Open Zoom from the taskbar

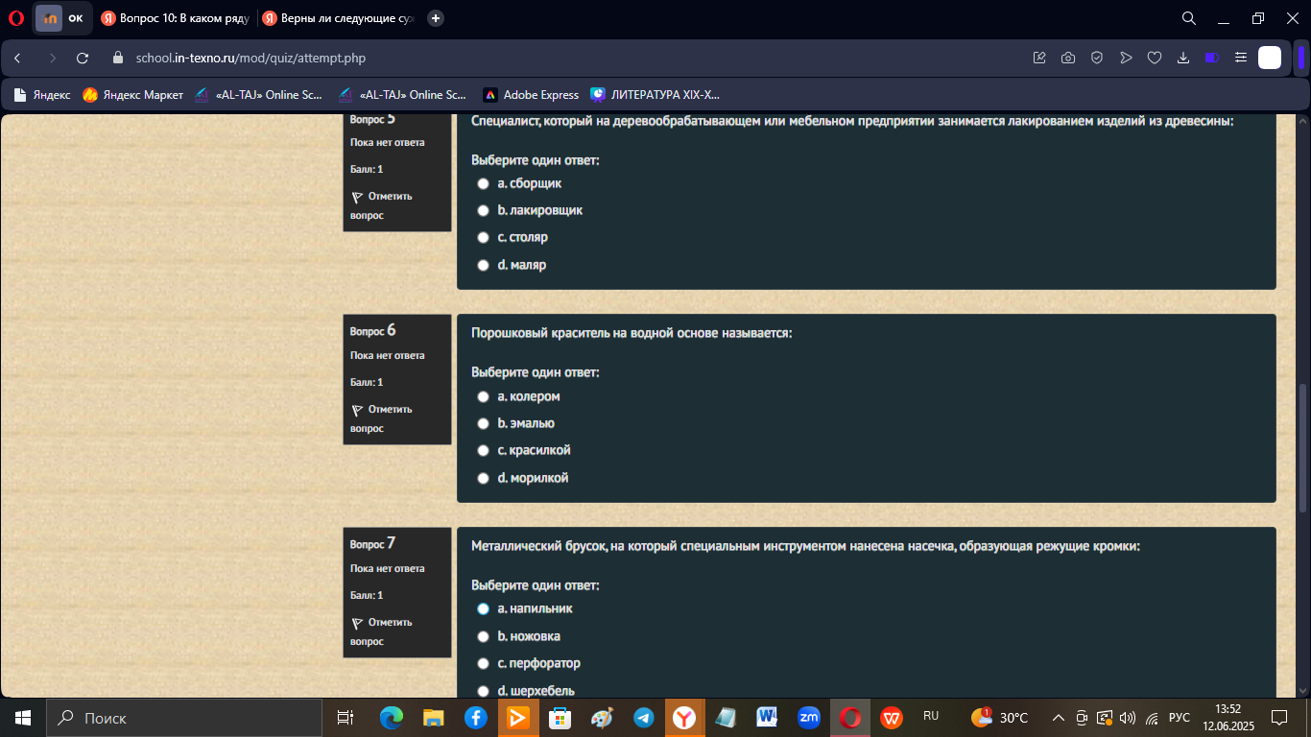click(809, 718)
